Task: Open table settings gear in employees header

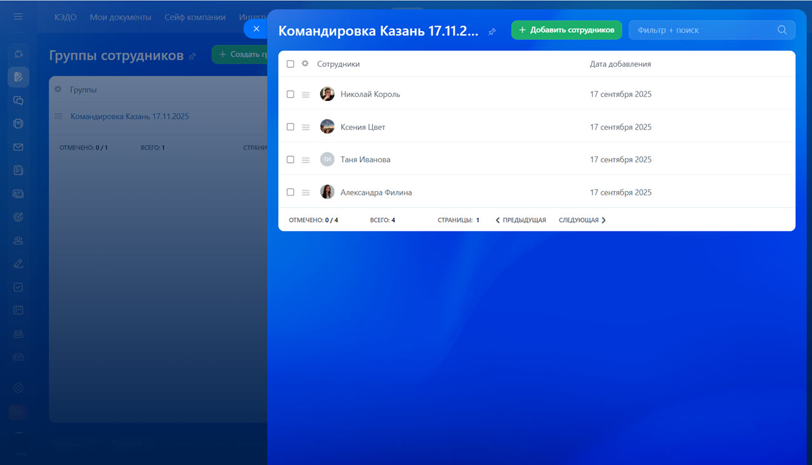Action: click(305, 64)
